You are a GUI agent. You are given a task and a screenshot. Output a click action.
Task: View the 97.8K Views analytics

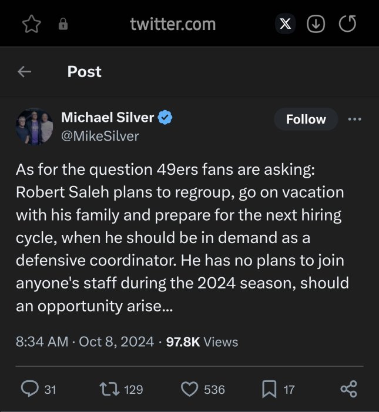click(x=202, y=341)
